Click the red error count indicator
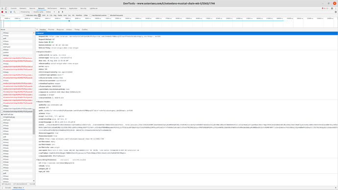This screenshot has width=338, height=190. tap(323, 8)
